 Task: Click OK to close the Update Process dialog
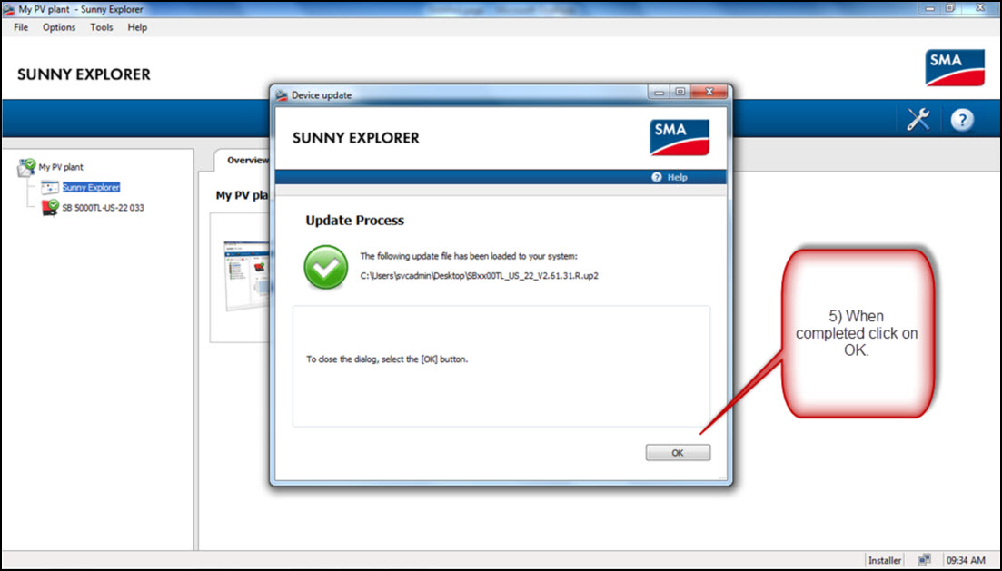678,451
